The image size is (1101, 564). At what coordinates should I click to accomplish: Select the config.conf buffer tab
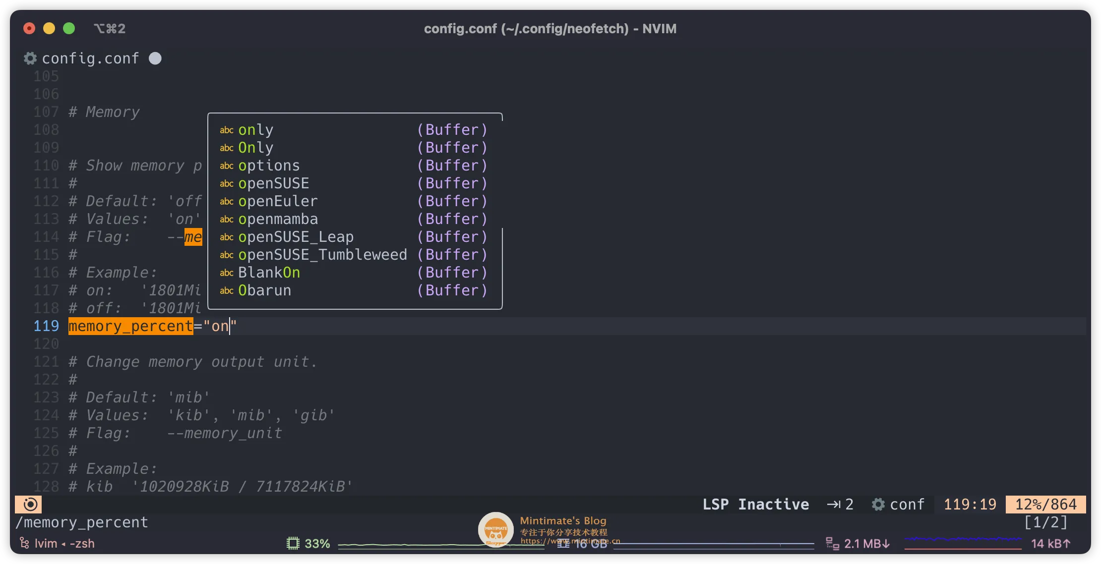coord(90,58)
